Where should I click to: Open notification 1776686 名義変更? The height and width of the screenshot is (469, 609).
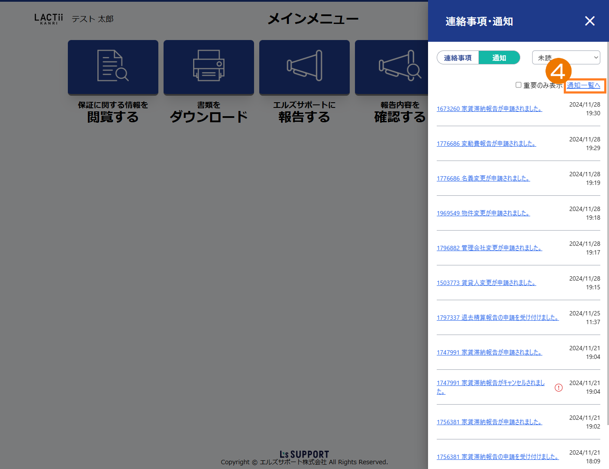(x=483, y=178)
